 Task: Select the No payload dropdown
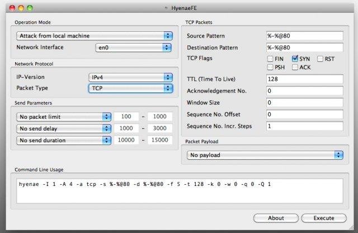[x=265, y=155]
